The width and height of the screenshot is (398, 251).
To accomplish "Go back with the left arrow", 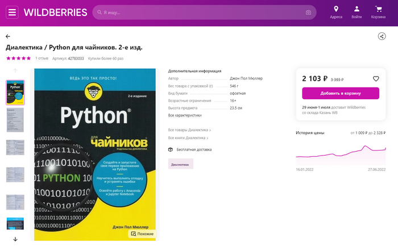I will (x=8, y=36).
